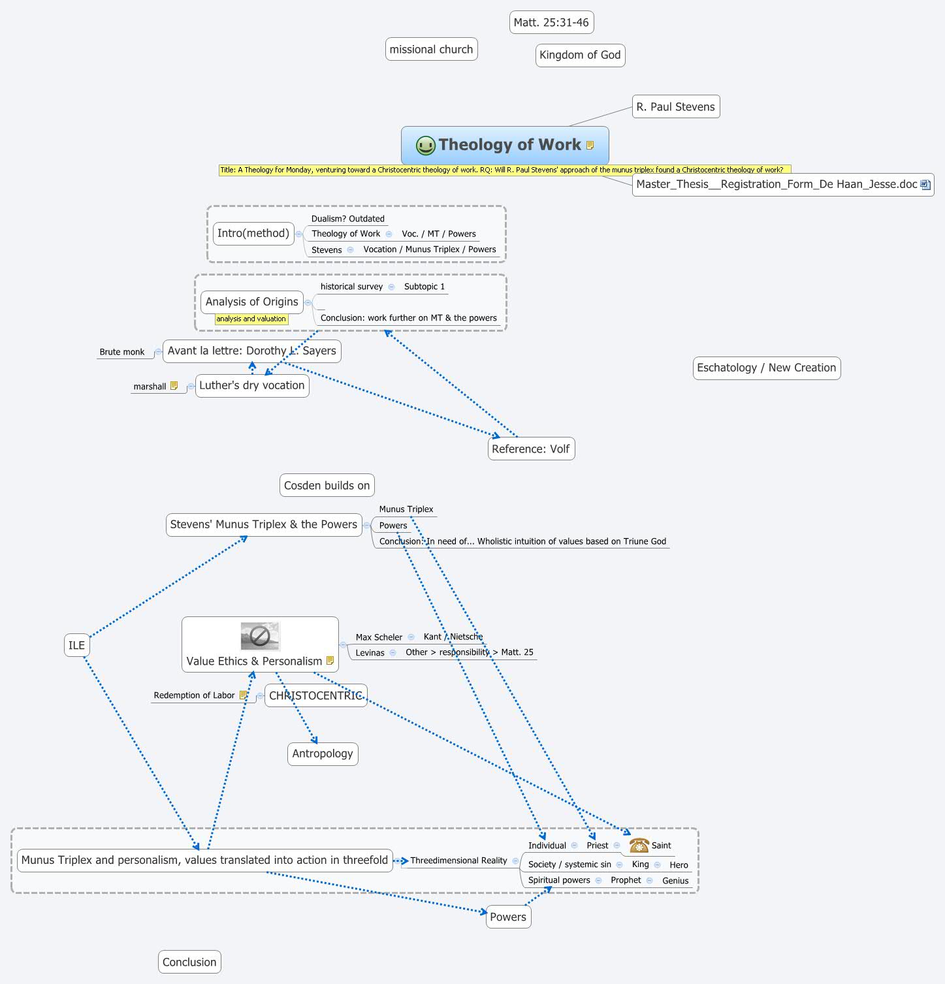The image size is (945, 984).
Task: Collapse the Prophet branch toggle
Action: [x=650, y=880]
